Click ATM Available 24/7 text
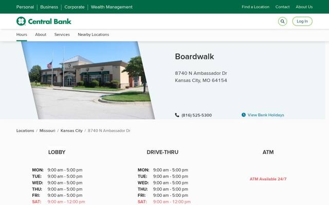 (268, 179)
